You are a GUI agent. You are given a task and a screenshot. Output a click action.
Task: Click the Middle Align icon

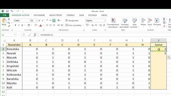(50, 20)
